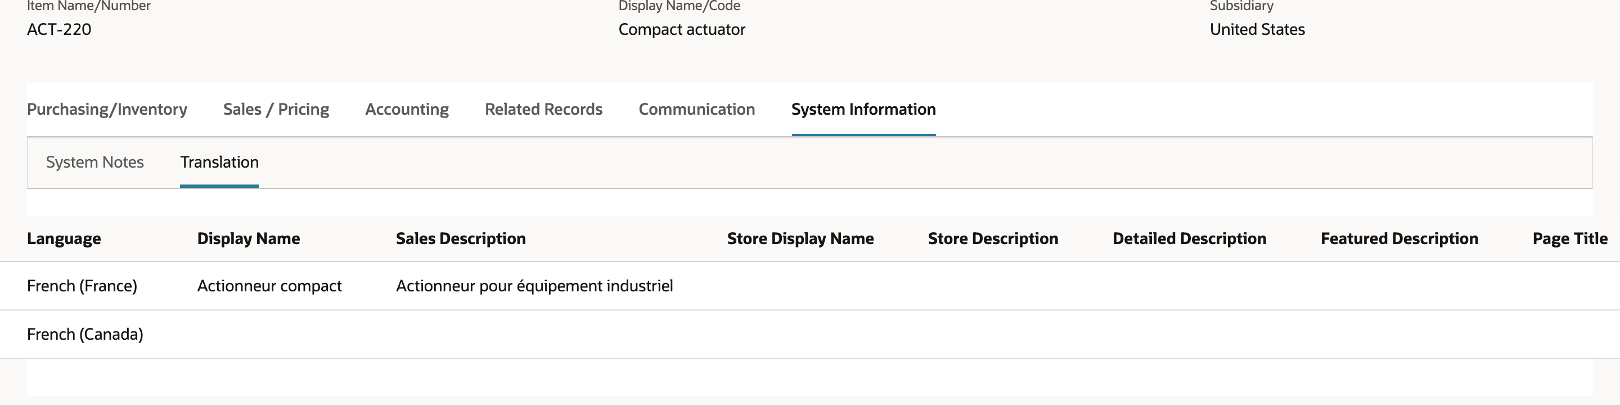Click the Language column header

click(64, 239)
